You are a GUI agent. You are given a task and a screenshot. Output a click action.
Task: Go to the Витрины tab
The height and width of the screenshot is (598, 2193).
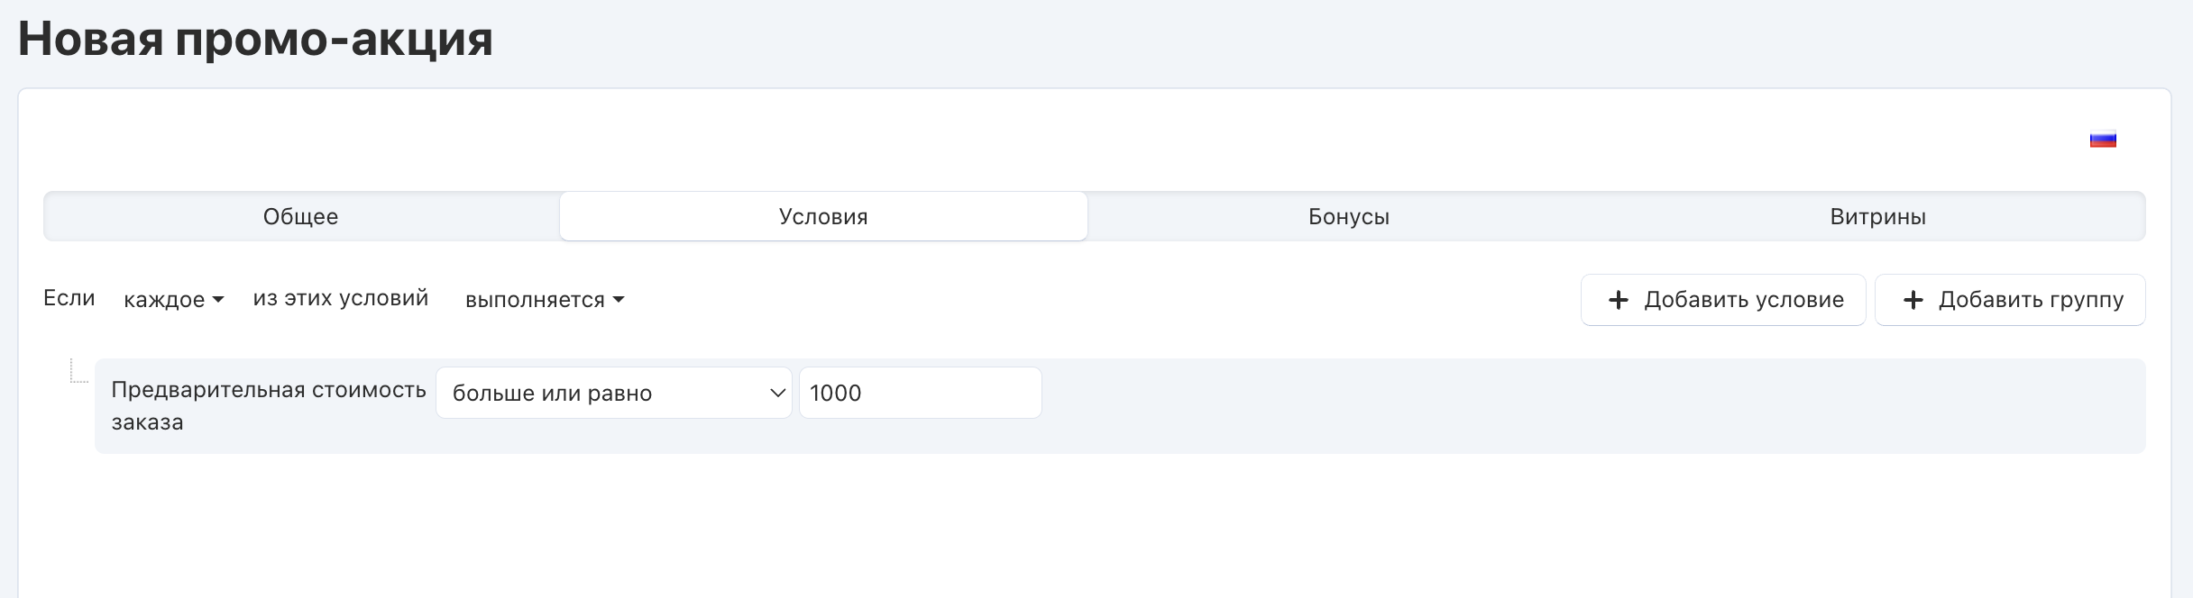pos(1877,217)
